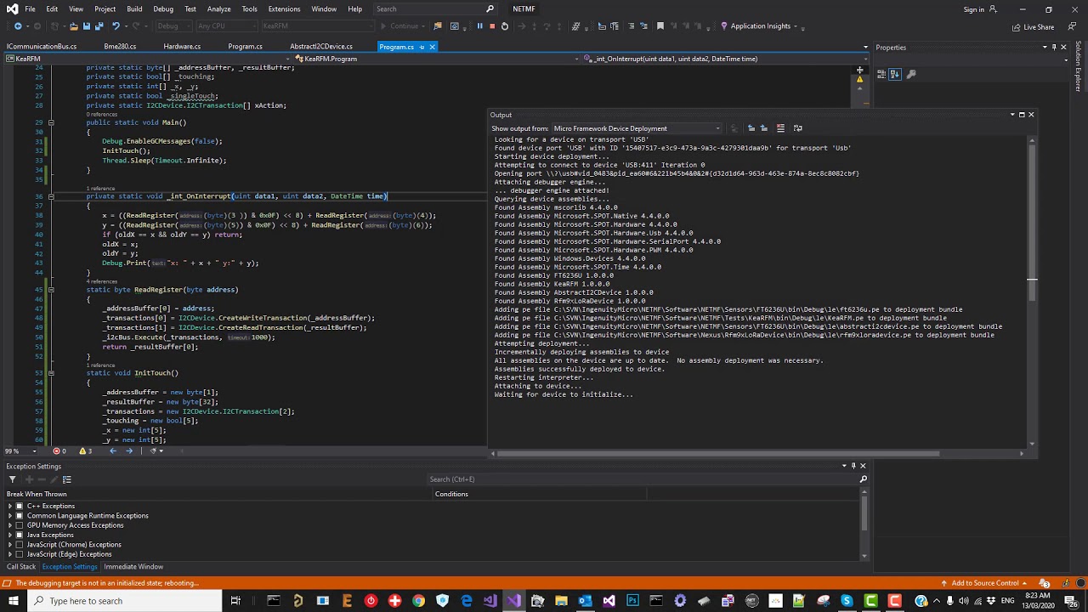Open Task View on the taskbar
Screen dimensions: 1088x612
click(235, 601)
